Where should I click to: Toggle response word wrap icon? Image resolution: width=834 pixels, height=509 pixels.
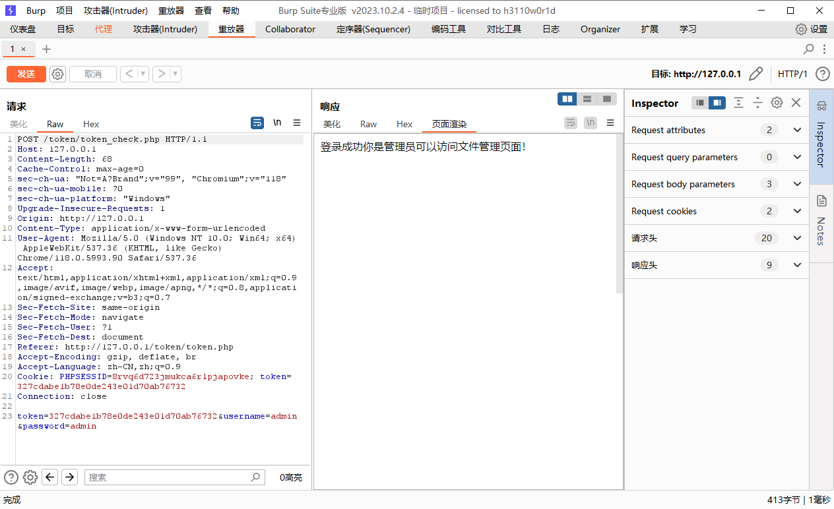(571, 123)
